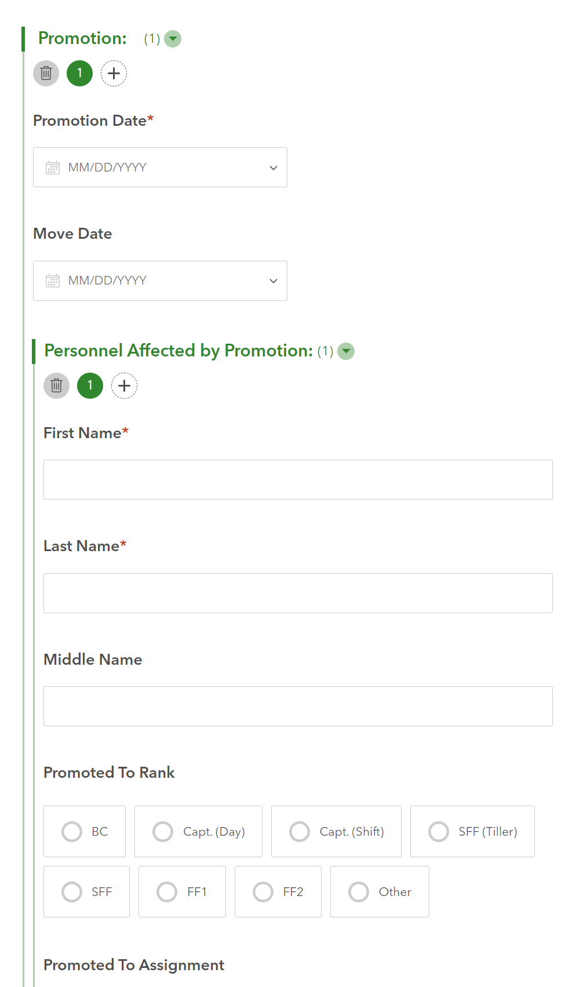
Task: Add another Promotion with plus icon
Action: 114,74
